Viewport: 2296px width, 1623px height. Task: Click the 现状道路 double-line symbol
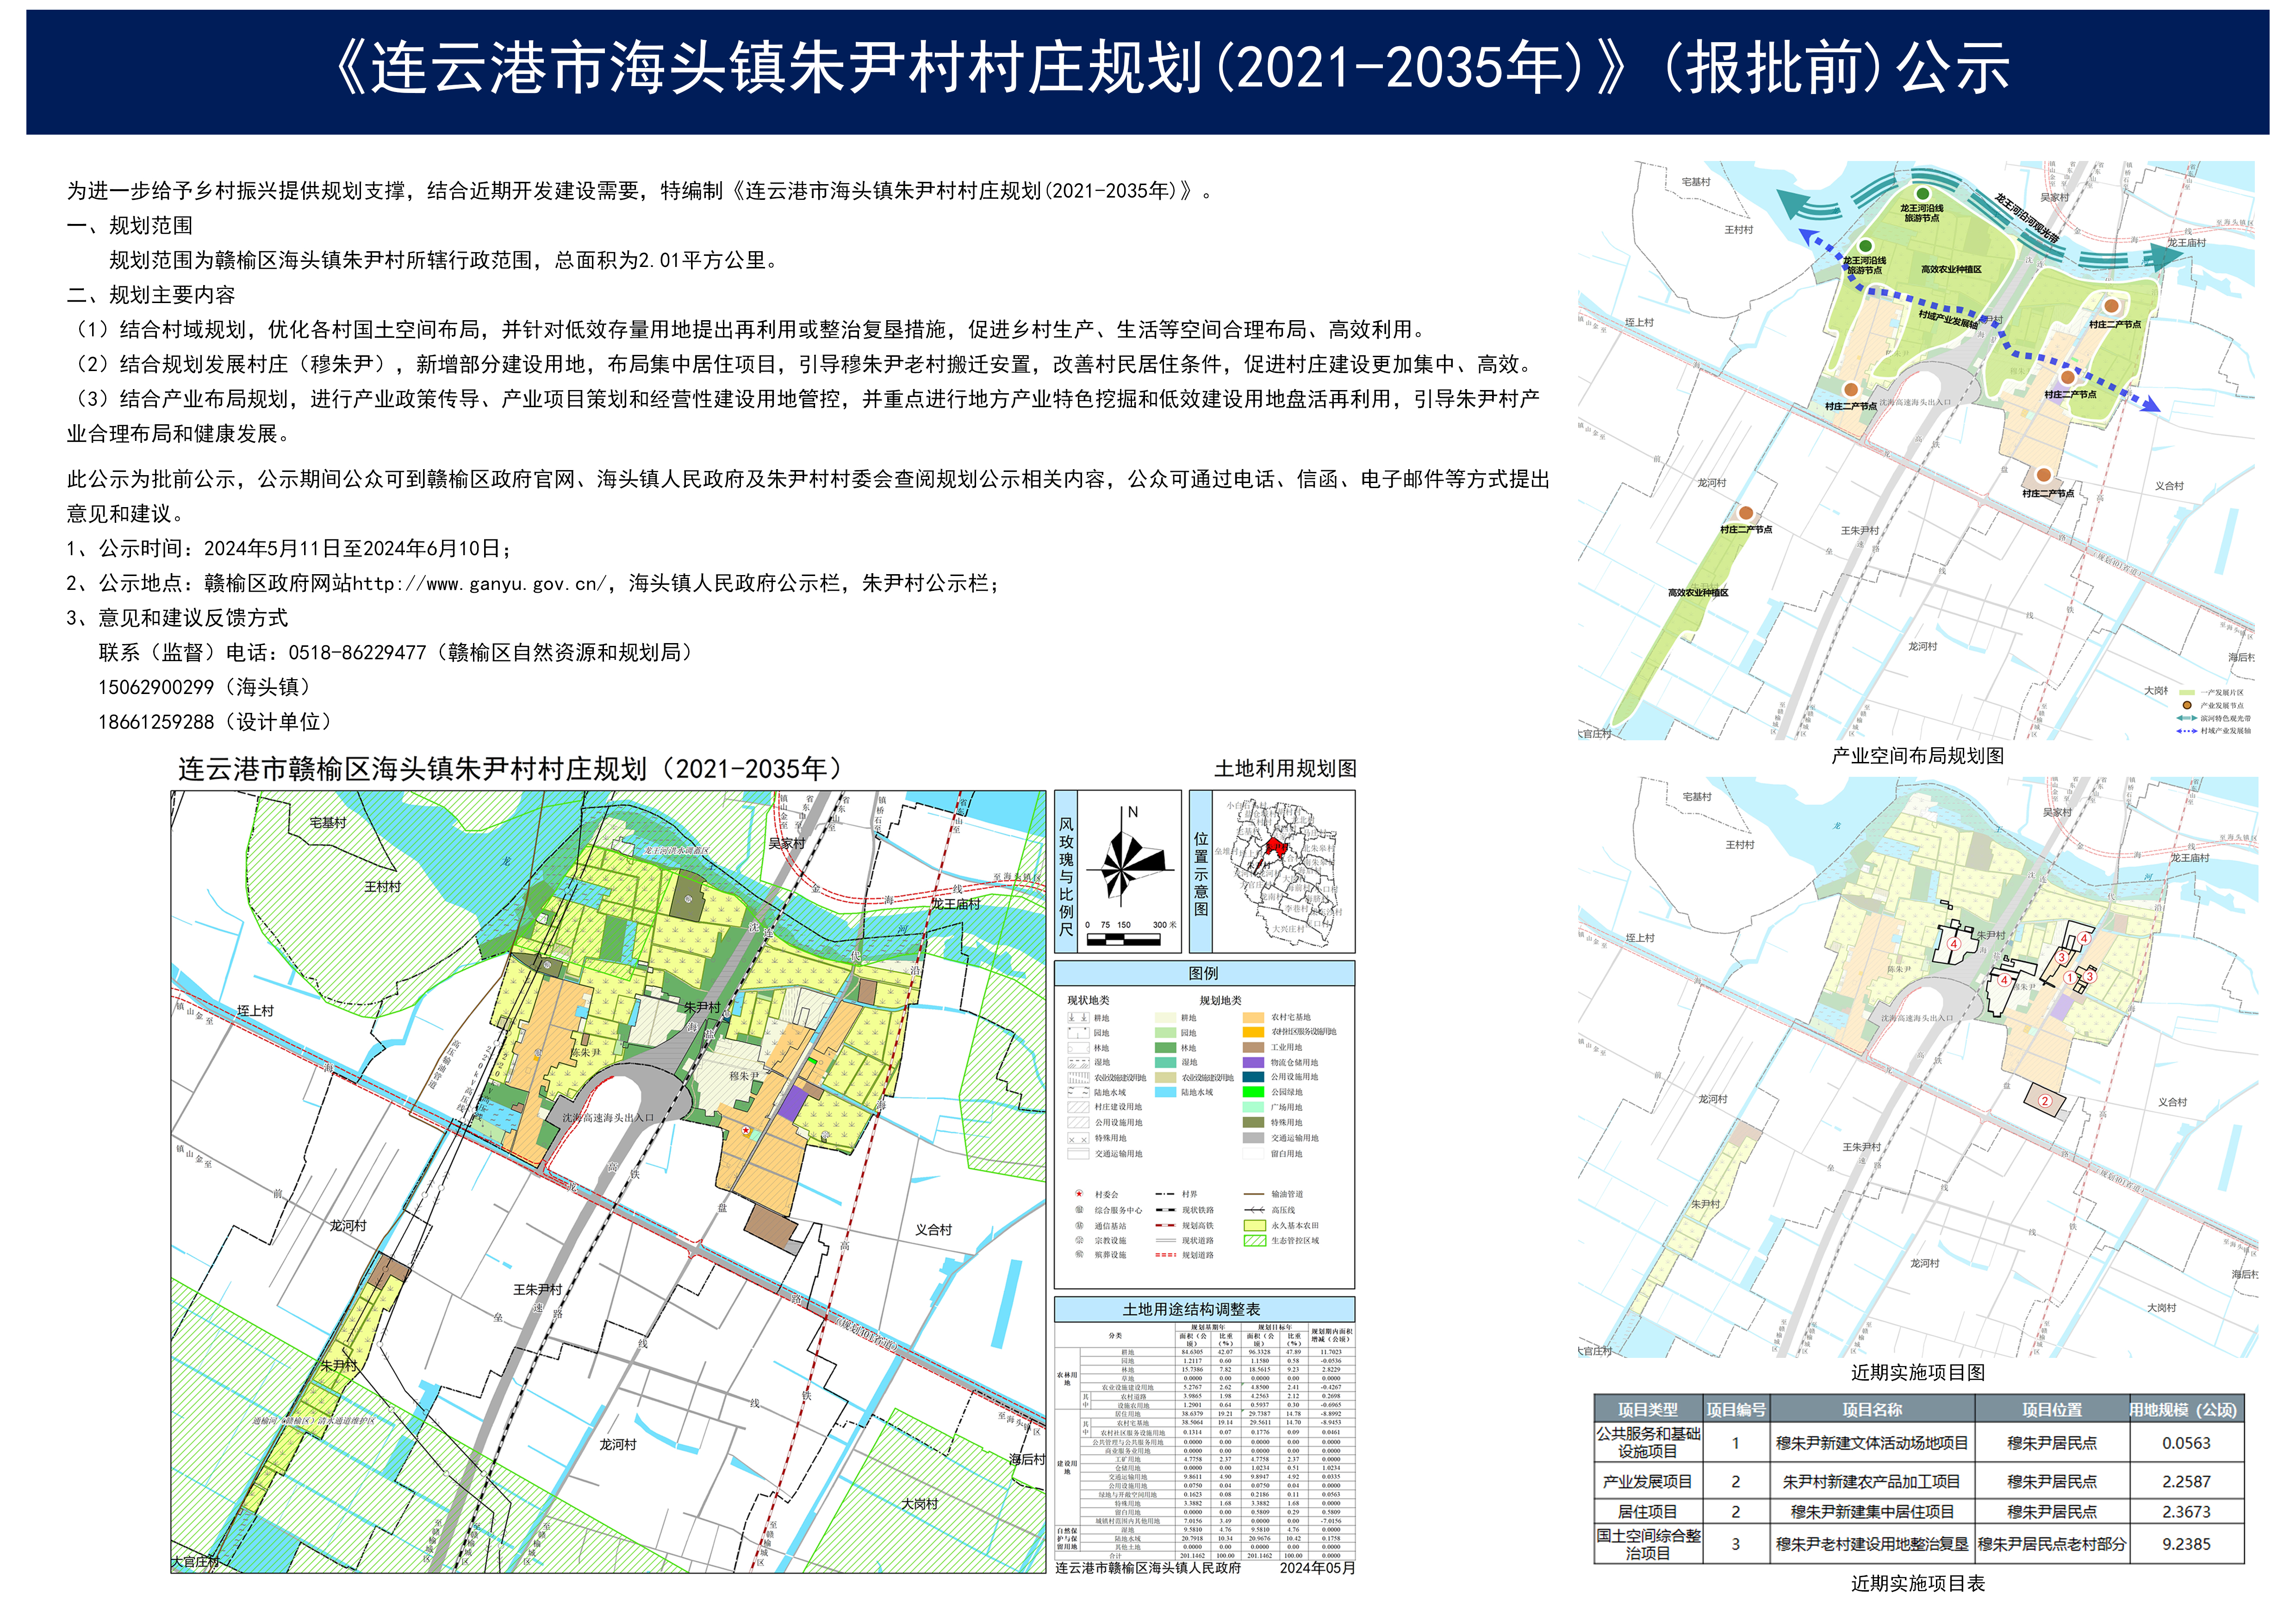click(1166, 1240)
